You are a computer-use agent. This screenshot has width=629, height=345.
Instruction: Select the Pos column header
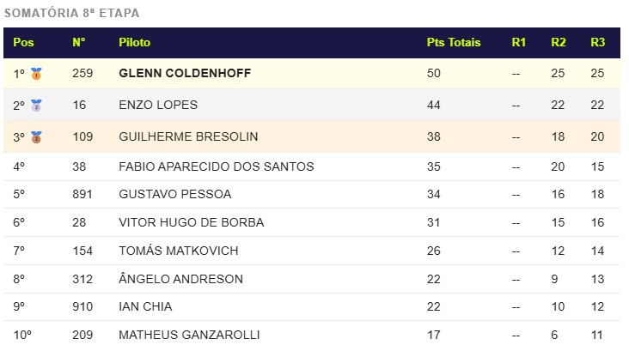click(23, 42)
